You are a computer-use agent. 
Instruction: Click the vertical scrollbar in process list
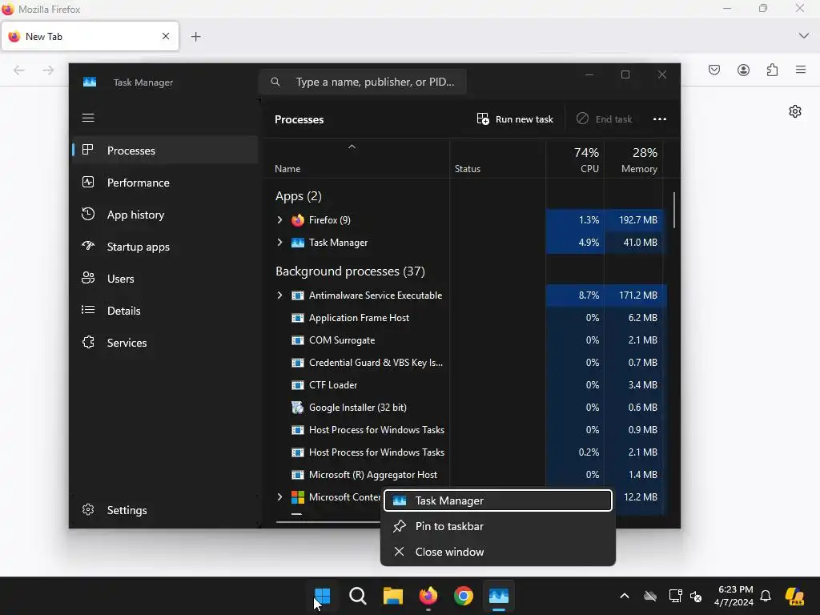point(673,211)
